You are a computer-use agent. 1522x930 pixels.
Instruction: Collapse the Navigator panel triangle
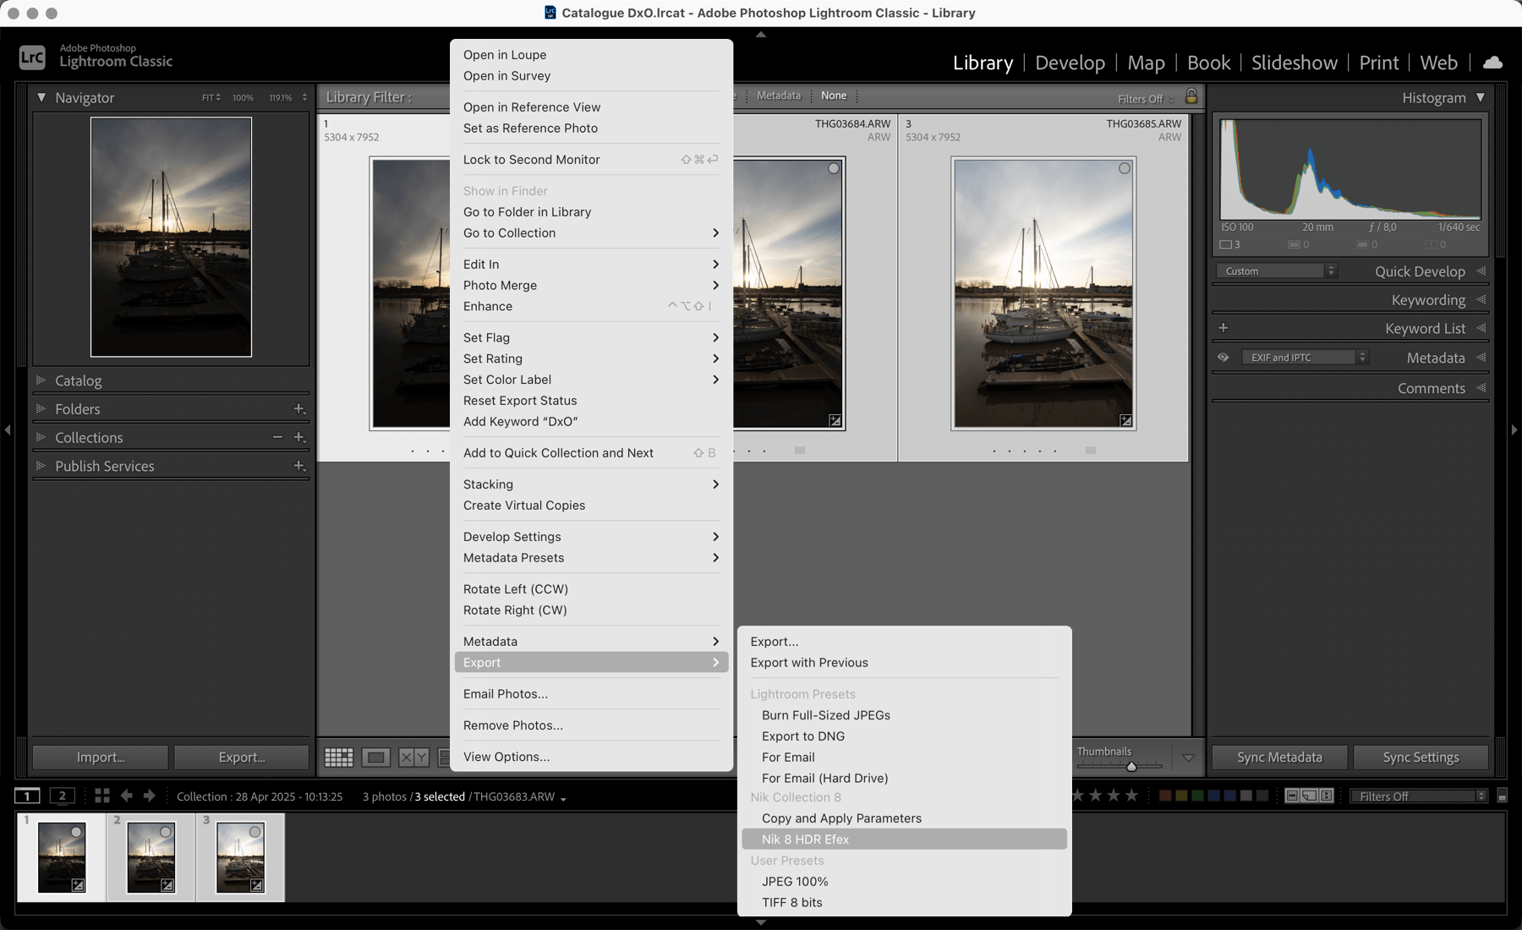[x=41, y=97]
